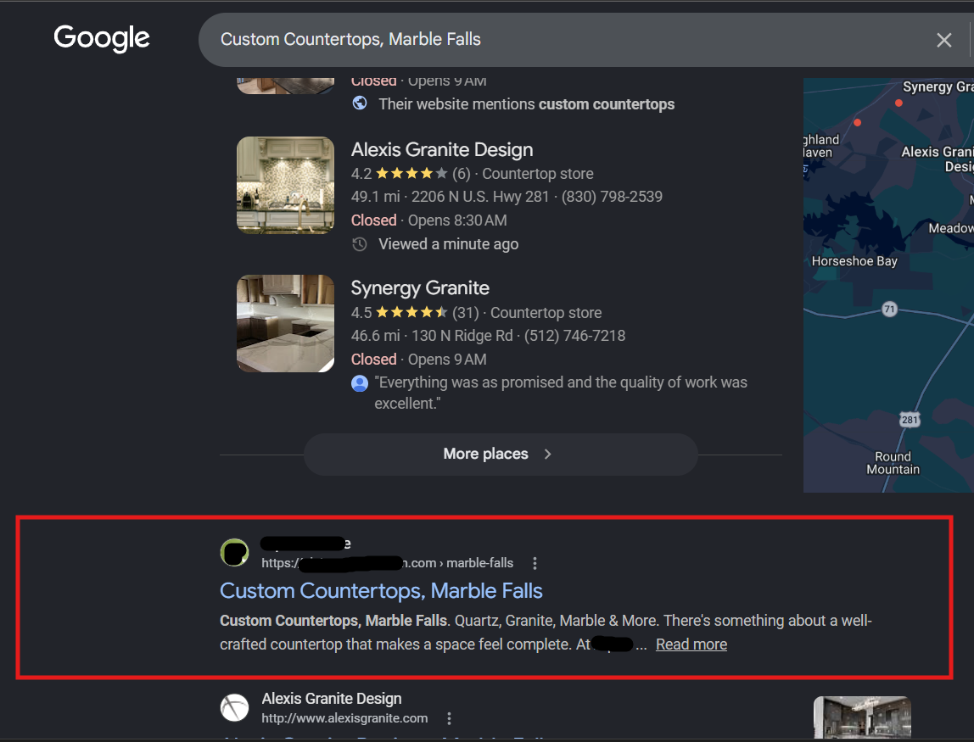Viewport: 974px width, 742px height.
Task: Click Synergy Granite red pin on the map
Action: (898, 103)
